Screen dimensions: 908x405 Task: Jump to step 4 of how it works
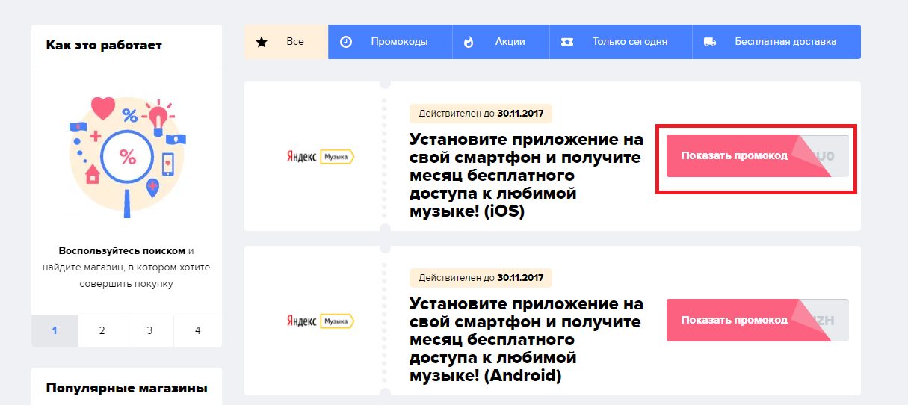pyautogui.click(x=197, y=330)
